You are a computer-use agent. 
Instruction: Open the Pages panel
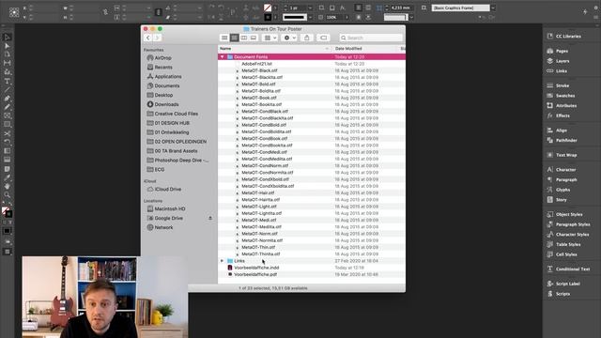pos(558,51)
